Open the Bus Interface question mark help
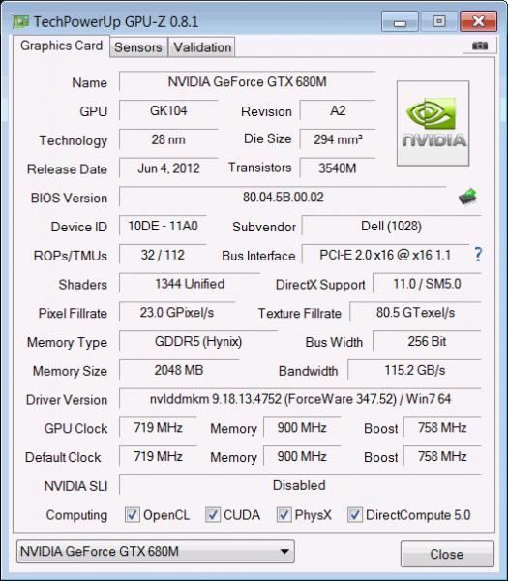 [478, 255]
